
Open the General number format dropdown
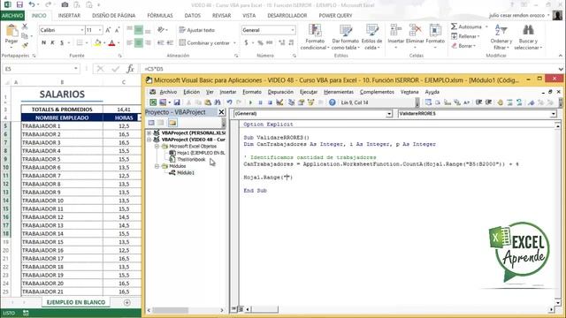click(293, 30)
